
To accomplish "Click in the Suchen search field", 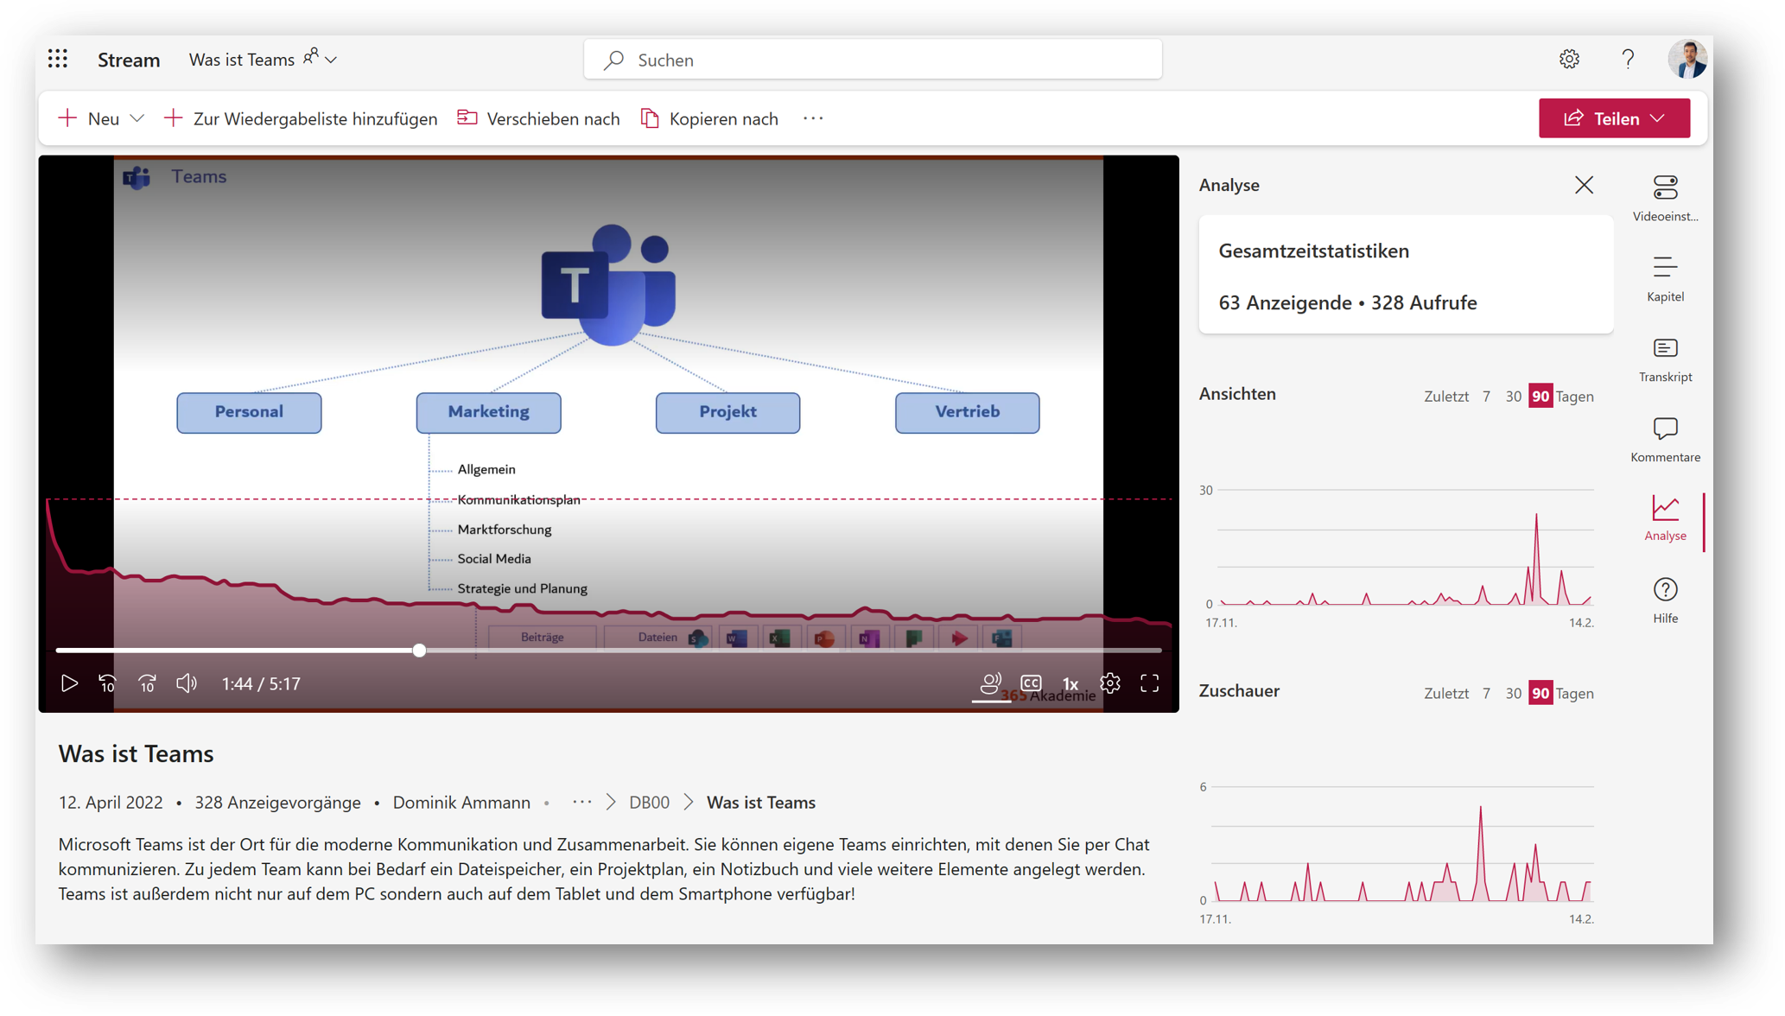I will click(873, 60).
